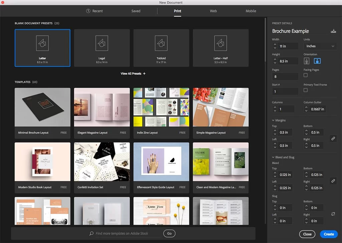Image resolution: width=342 pixels, height=243 pixels.
Task: Select the portrait orientation icon
Action: [x=306, y=61]
